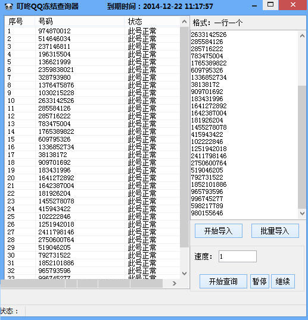Click the 到期时间 expiry text in title bar
The width and height of the screenshot is (308, 320).
[160, 7]
